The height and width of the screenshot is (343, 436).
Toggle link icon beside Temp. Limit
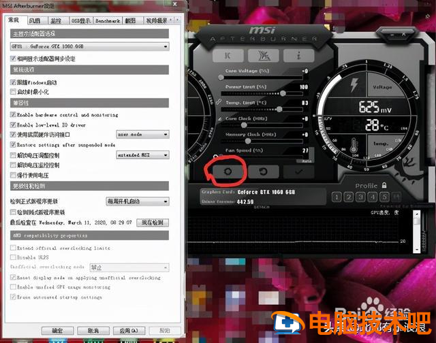pyautogui.click(x=219, y=102)
